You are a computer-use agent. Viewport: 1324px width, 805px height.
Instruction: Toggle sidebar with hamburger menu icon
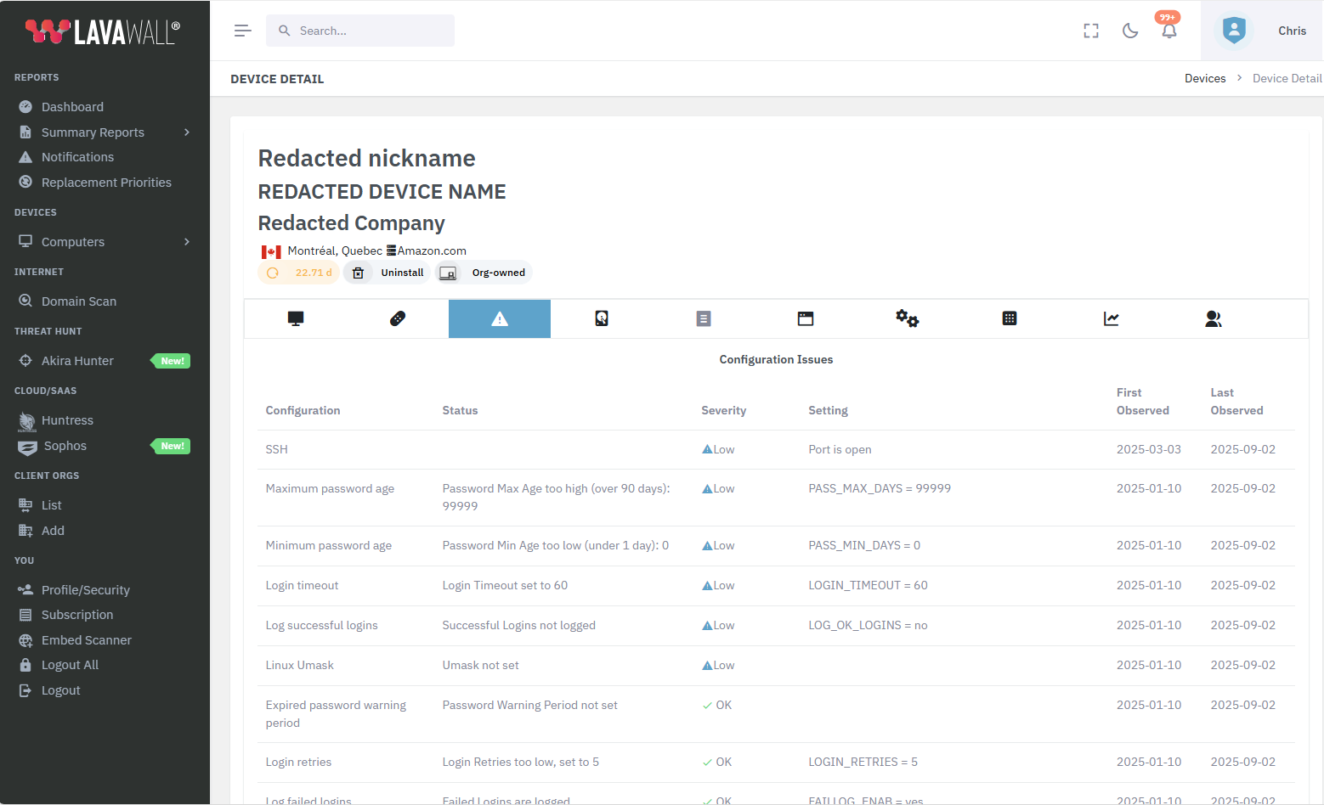243,31
